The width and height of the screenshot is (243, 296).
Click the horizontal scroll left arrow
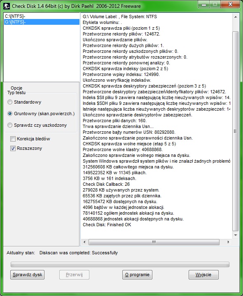(x=84, y=242)
